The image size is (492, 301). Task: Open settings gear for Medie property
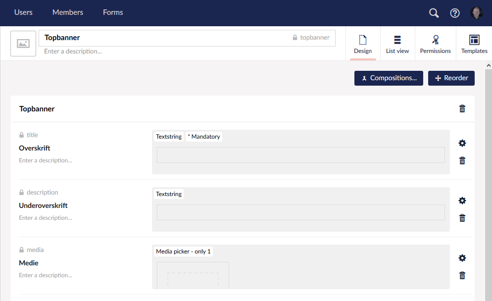tap(462, 258)
